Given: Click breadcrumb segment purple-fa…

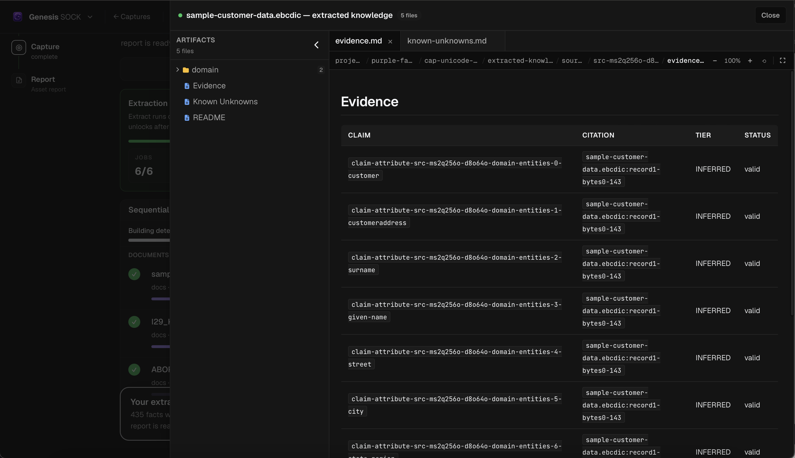Looking at the screenshot, I should pos(392,61).
